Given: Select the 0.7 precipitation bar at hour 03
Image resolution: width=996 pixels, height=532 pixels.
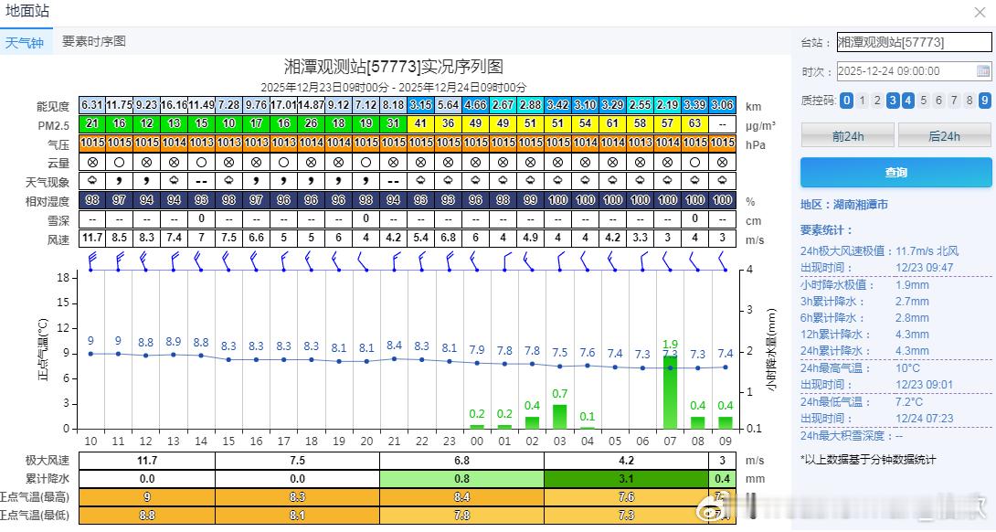Looking at the screenshot, I should (x=559, y=416).
